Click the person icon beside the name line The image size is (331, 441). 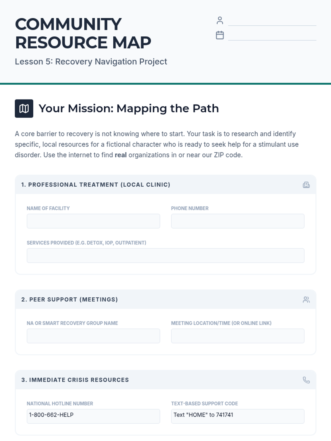click(220, 20)
